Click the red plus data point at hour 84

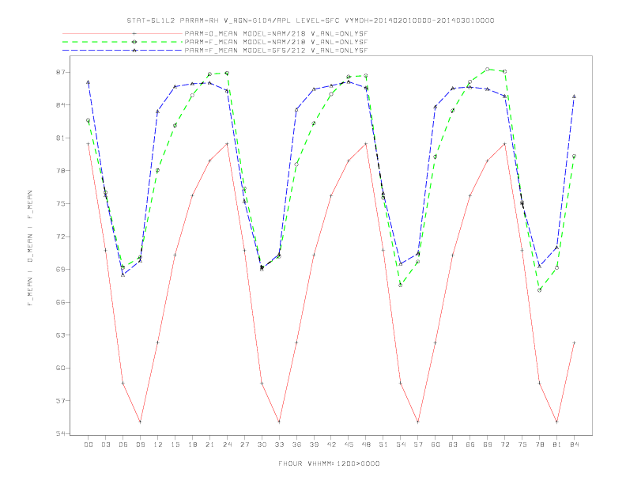pos(574,342)
